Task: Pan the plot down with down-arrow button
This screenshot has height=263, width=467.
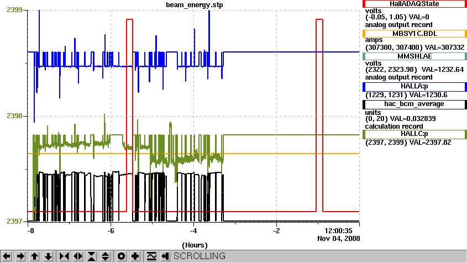Action: click(x=48, y=256)
